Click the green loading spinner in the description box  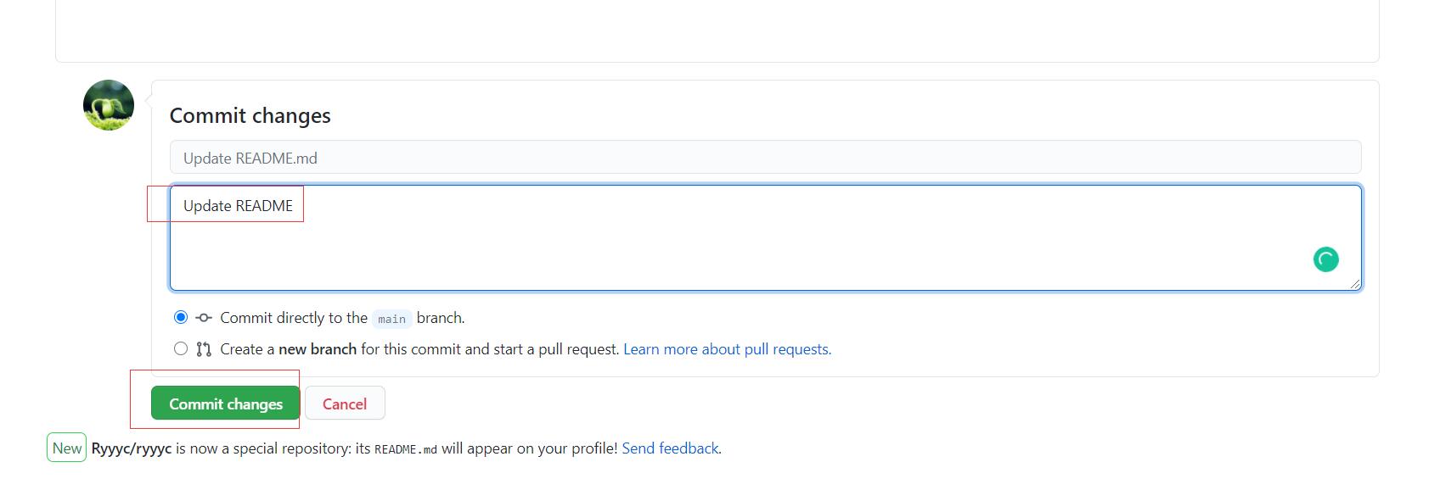coord(1327,259)
